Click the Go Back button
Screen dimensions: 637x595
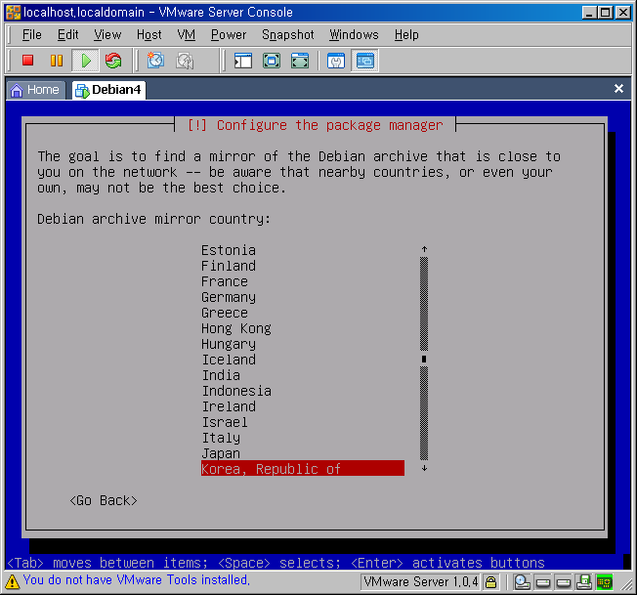click(x=104, y=500)
